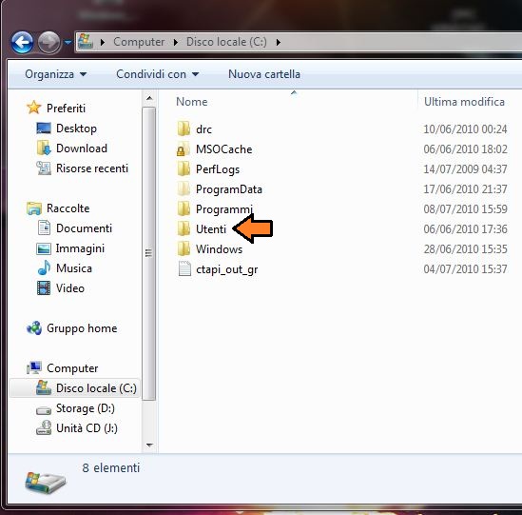Select the ctapi_out_gr file icon
The width and height of the screenshot is (522, 515).
pyautogui.click(x=184, y=269)
